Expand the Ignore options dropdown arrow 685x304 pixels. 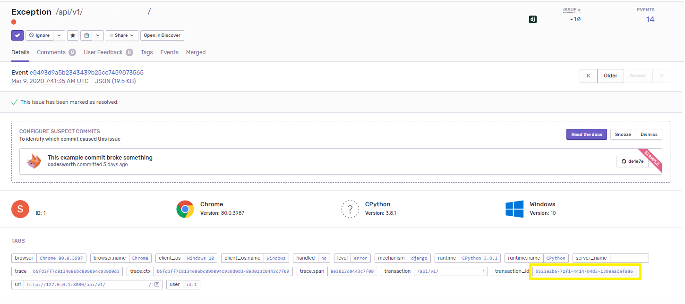[x=59, y=35]
